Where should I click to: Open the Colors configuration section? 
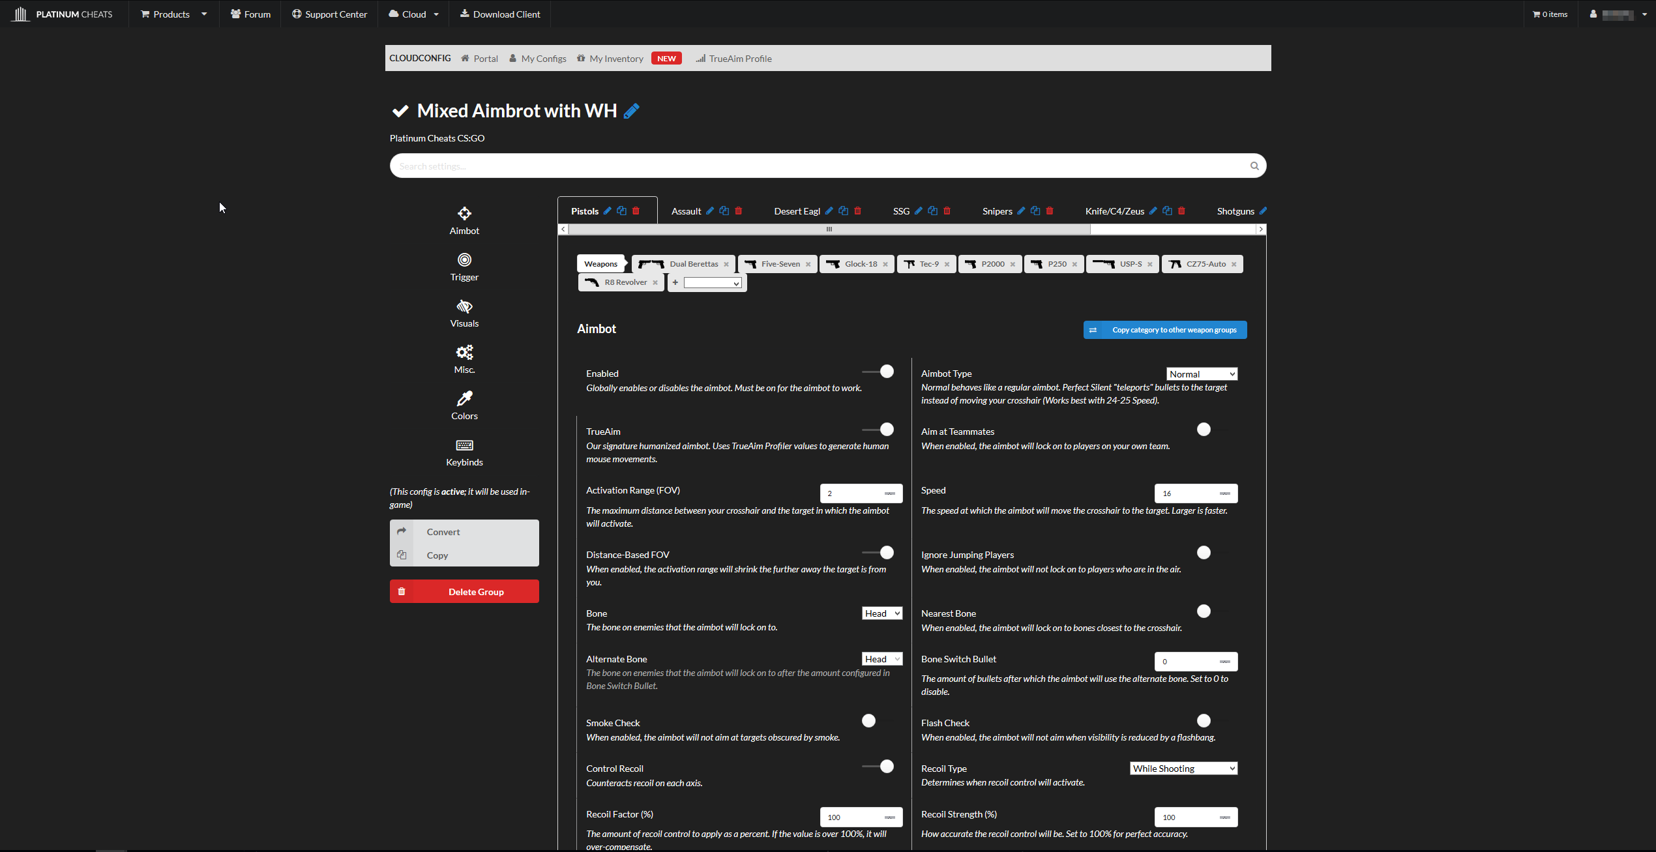[x=464, y=405]
